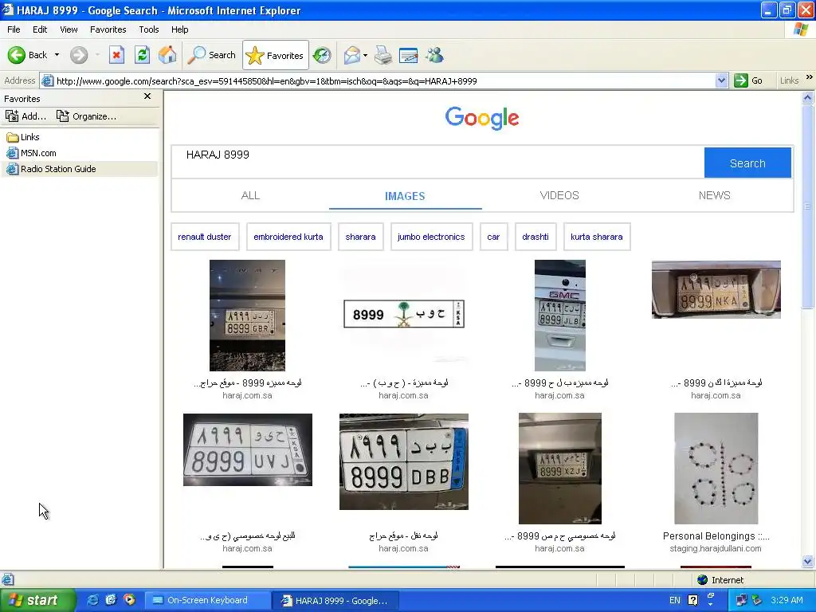Click the Mail envelope icon
The width and height of the screenshot is (816, 612).
coord(351,55)
